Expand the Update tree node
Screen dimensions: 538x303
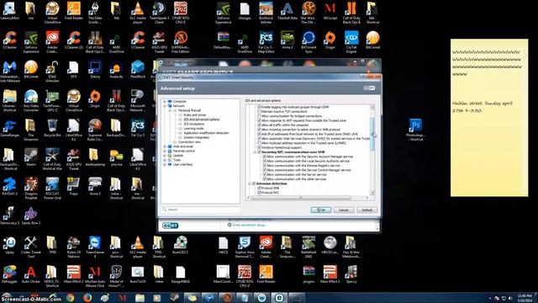pyautogui.click(x=165, y=156)
